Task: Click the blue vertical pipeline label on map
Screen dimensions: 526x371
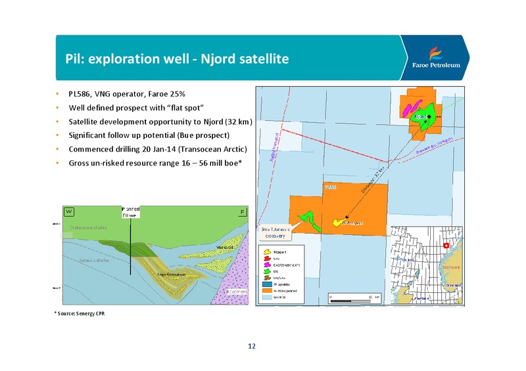Action: click(274, 148)
